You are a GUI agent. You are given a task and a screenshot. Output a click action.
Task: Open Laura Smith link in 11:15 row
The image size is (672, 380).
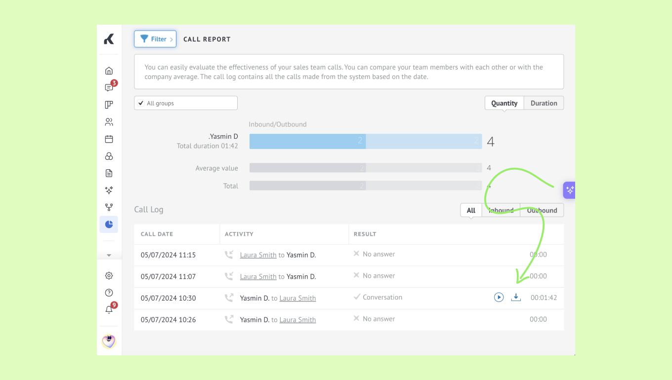click(x=258, y=255)
